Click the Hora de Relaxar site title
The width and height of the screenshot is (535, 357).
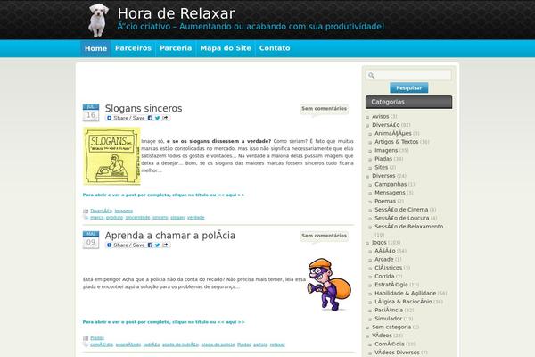[x=176, y=13]
